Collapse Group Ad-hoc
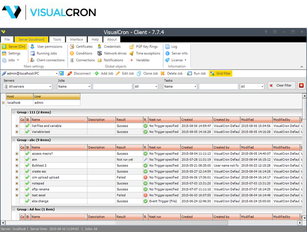 14,209
